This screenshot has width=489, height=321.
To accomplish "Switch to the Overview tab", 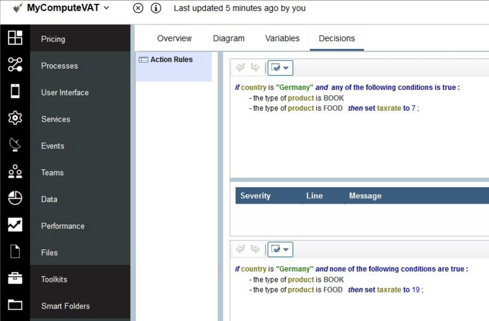I will (174, 38).
